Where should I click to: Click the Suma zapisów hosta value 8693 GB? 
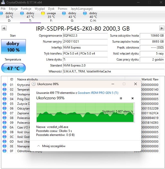[x=152, y=42]
